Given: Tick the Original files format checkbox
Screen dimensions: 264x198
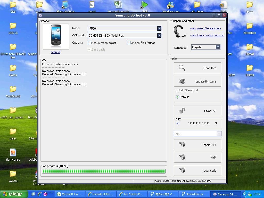Looking at the screenshot, I should 129,43.
